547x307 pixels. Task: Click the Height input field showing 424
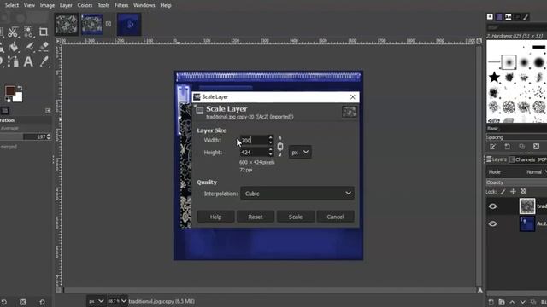click(x=254, y=153)
